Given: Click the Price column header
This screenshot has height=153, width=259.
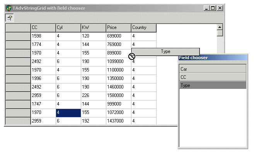Looking at the screenshot, I should pos(119,28).
